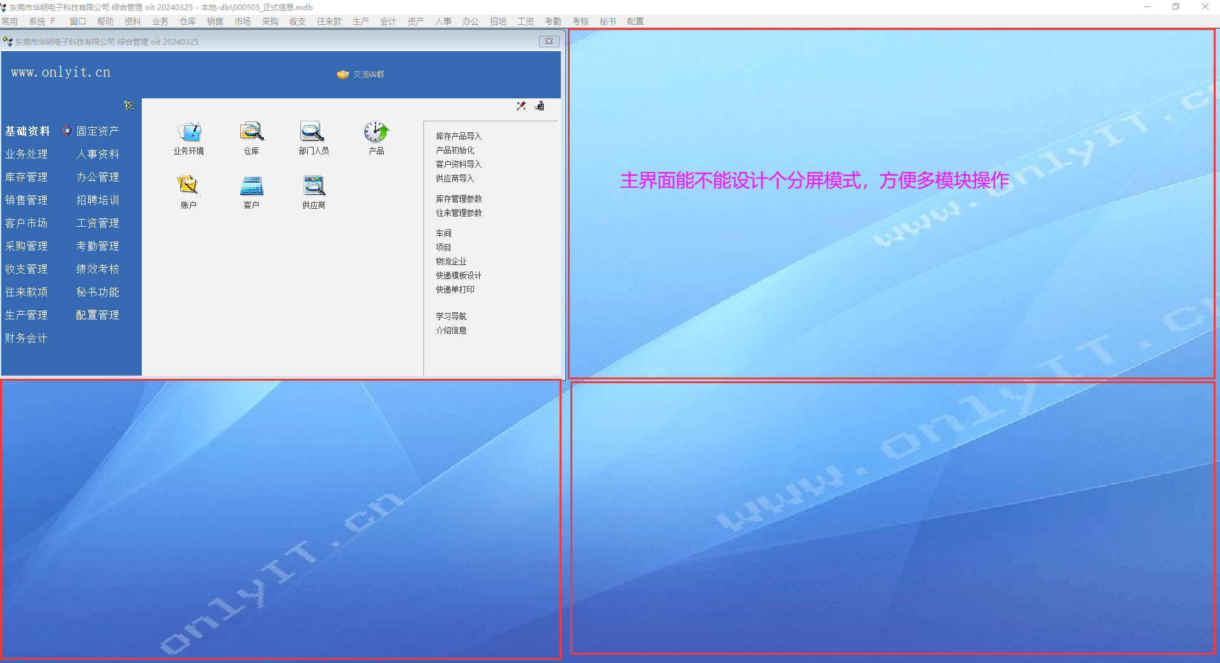The width and height of the screenshot is (1220, 663).
Task: Open the 仓库 menu in menu bar
Action: (188, 22)
